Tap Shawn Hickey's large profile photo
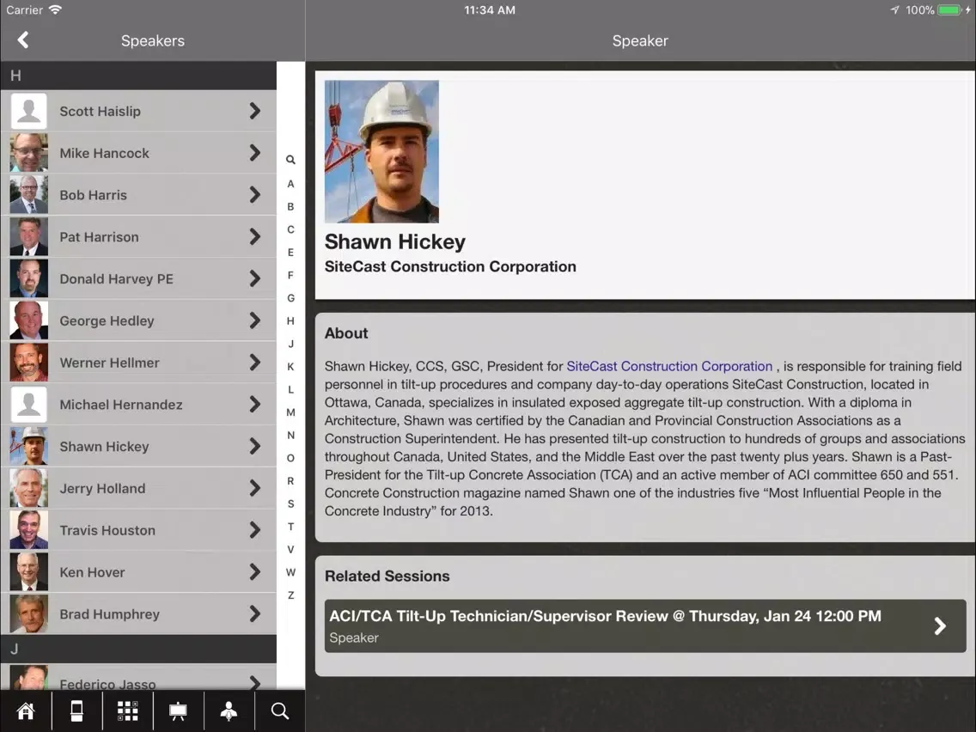 coord(381,151)
